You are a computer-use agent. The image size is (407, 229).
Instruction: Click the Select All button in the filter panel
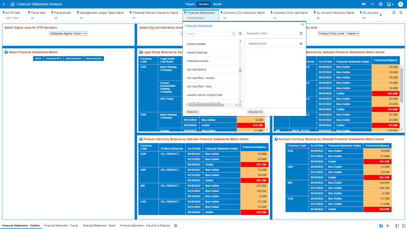[x=192, y=112]
